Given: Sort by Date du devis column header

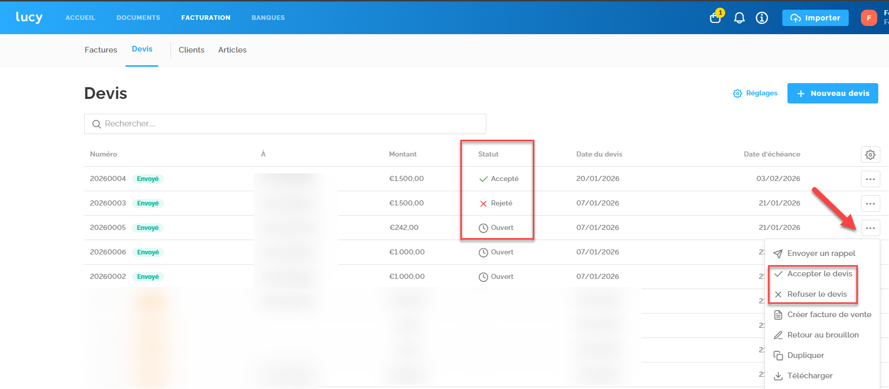Looking at the screenshot, I should click(x=599, y=154).
